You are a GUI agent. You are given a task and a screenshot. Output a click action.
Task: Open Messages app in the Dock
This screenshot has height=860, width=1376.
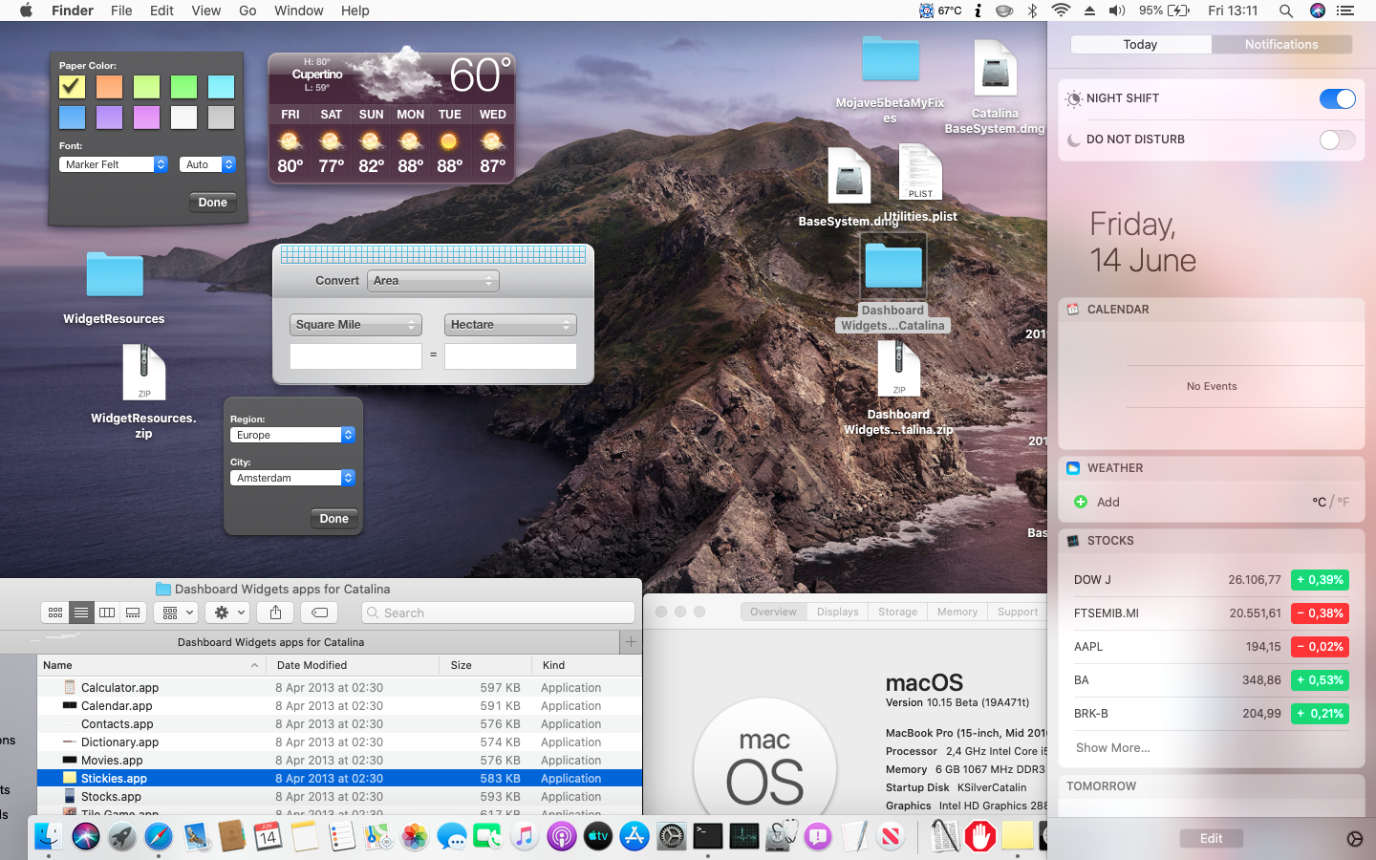click(451, 837)
